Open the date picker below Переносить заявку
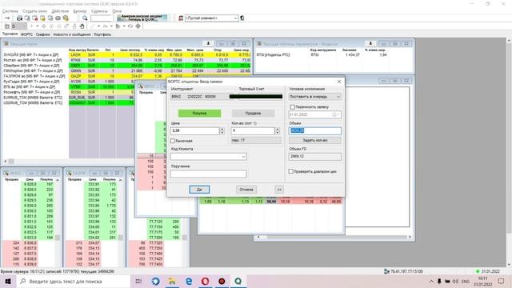 point(336,114)
